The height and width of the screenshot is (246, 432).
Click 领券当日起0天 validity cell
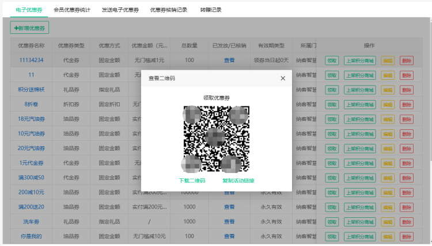(x=271, y=60)
